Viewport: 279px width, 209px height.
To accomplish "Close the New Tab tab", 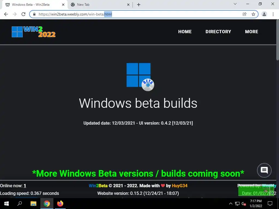I will [128, 5].
